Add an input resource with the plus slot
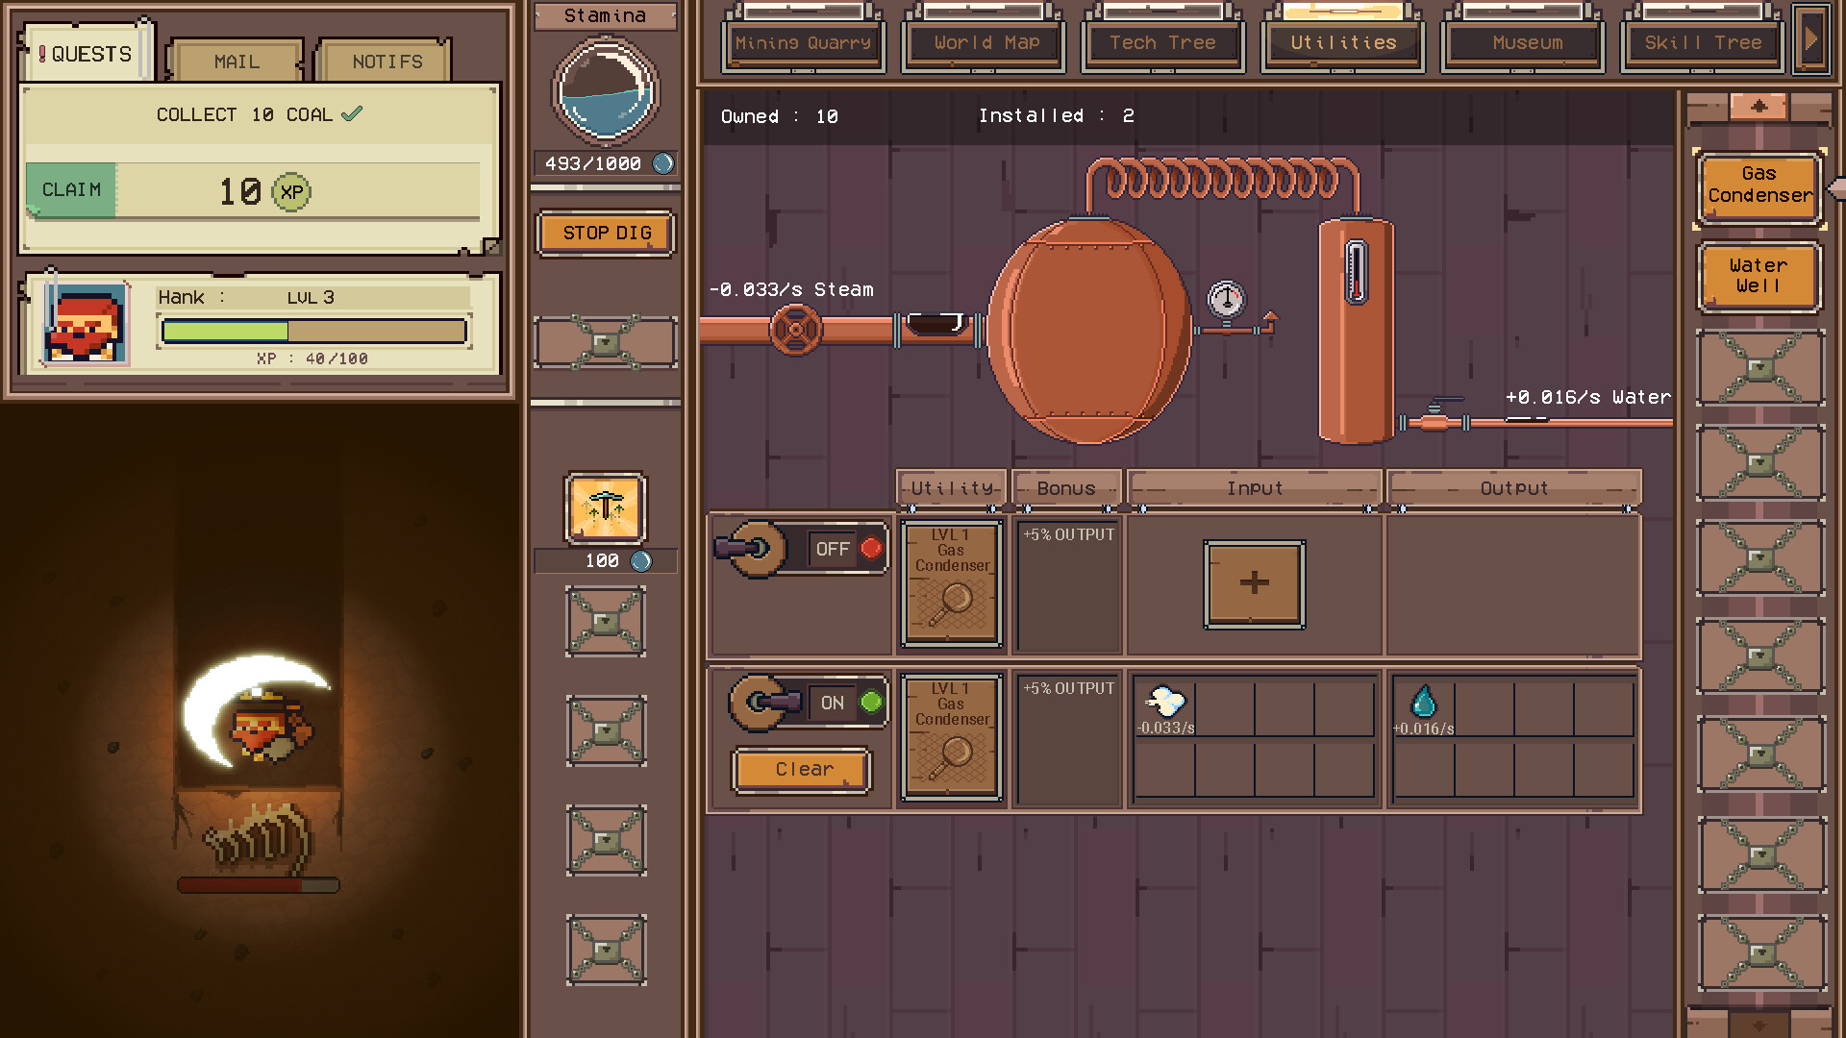 pos(1254,583)
